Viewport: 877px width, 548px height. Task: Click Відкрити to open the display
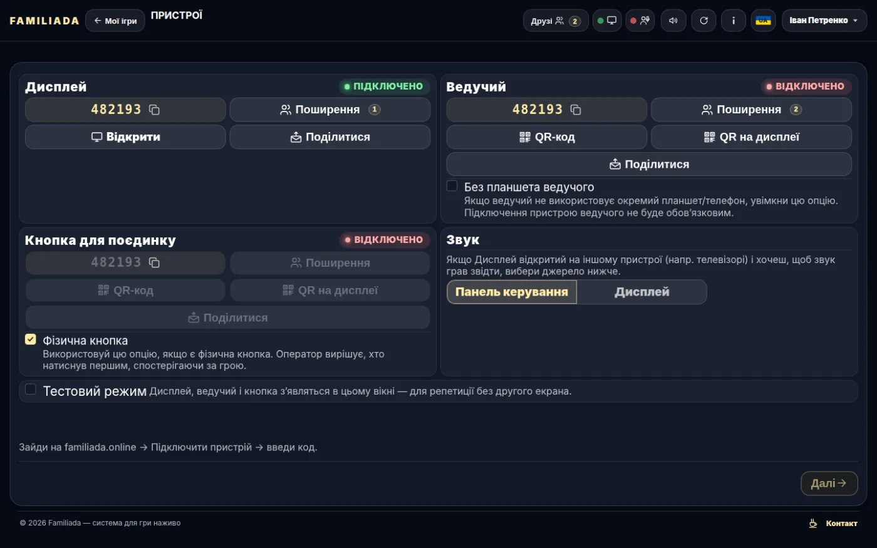(x=125, y=137)
